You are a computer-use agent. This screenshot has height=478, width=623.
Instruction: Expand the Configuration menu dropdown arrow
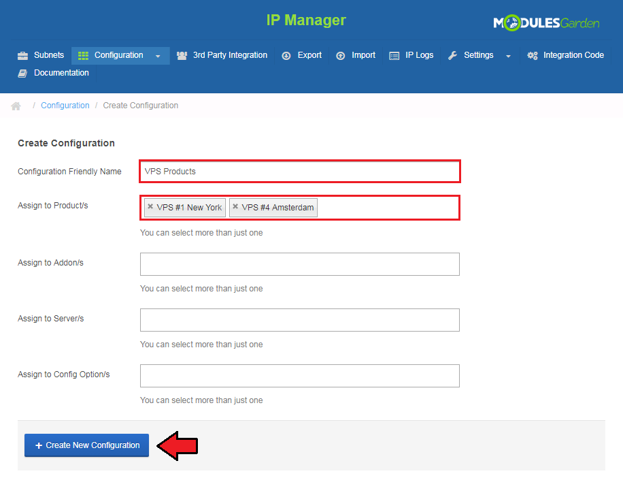click(x=158, y=56)
